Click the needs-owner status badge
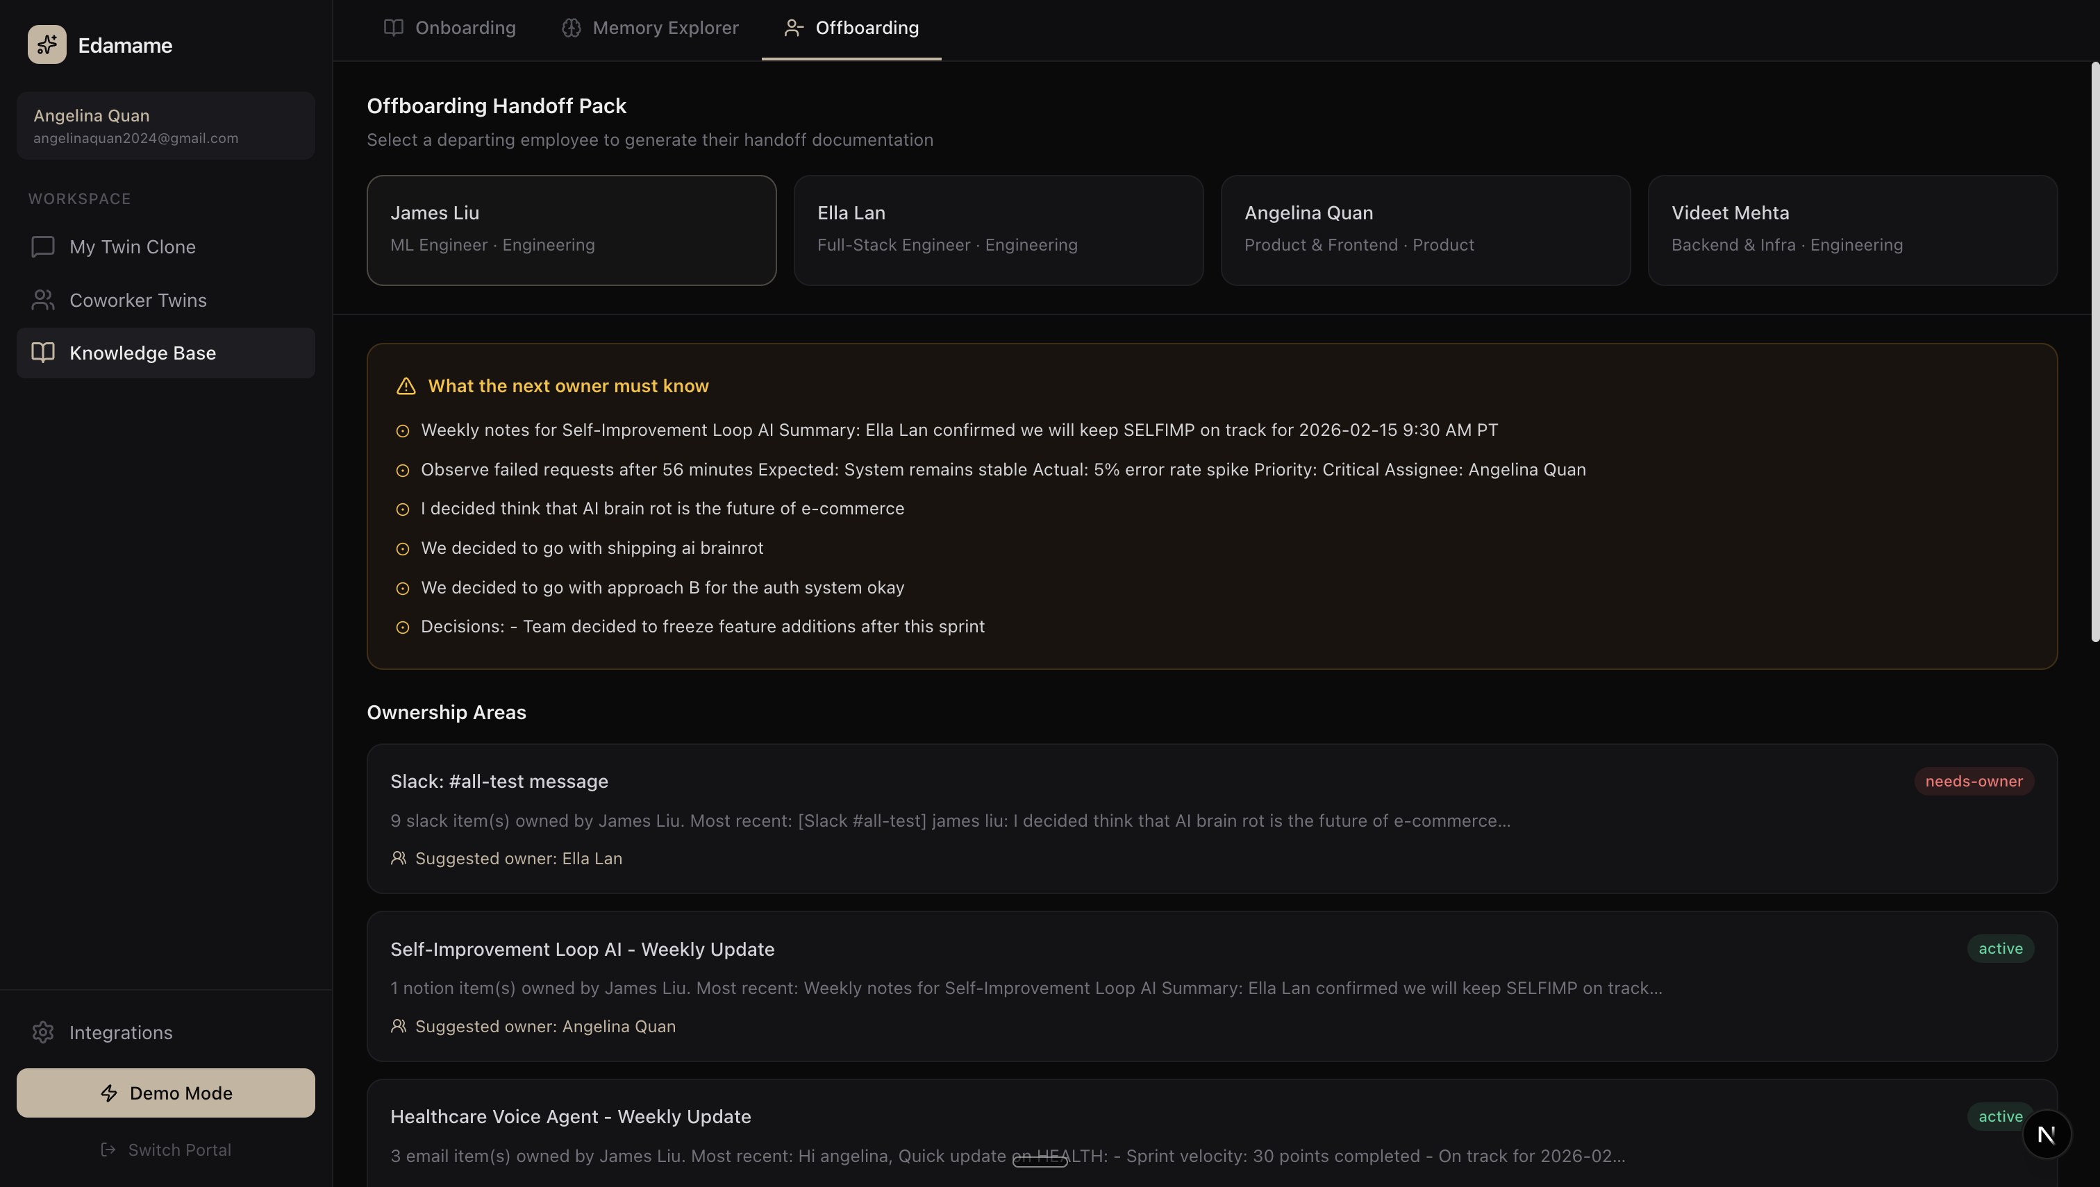 click(1973, 781)
